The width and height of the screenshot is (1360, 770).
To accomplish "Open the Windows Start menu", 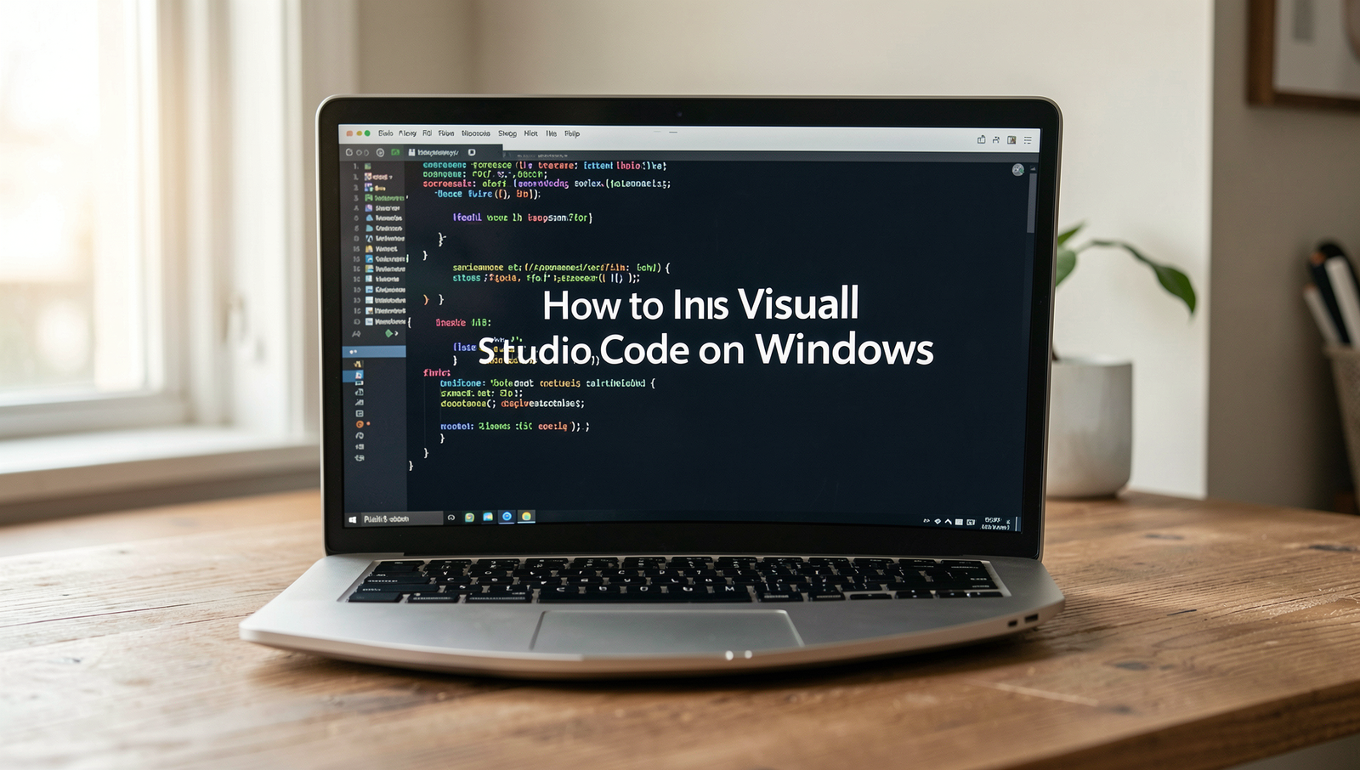I will click(353, 518).
